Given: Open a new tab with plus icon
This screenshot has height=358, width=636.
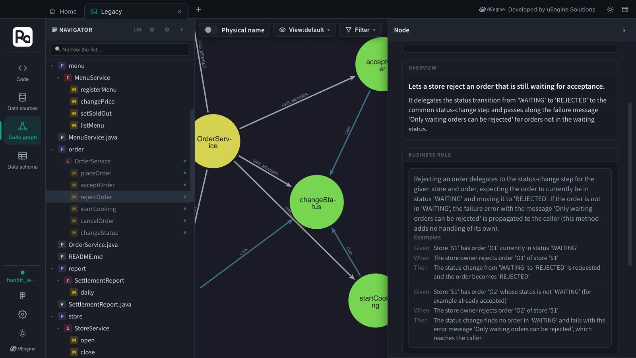Looking at the screenshot, I should (x=198, y=10).
